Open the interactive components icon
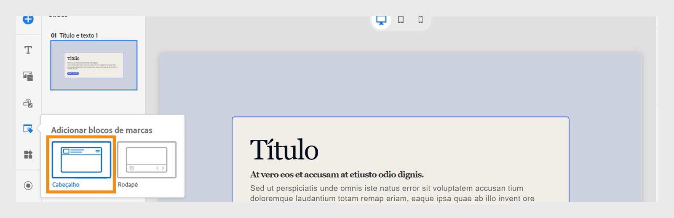 pyautogui.click(x=28, y=103)
